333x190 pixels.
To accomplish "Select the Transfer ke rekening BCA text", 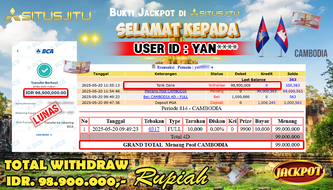I will tap(59, 125).
